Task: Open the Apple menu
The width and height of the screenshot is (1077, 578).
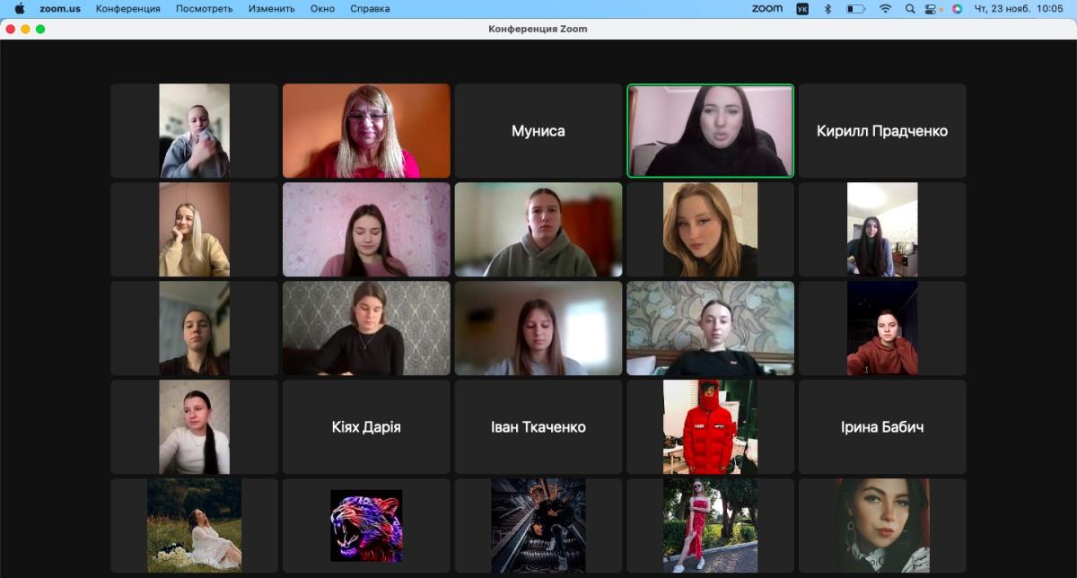Action: pyautogui.click(x=19, y=8)
